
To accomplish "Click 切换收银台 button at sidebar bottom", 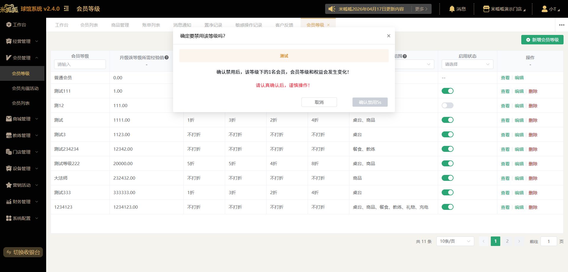I will click(23, 252).
